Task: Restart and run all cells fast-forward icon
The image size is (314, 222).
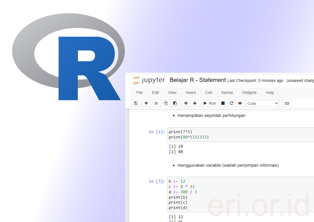Action: 240,103
